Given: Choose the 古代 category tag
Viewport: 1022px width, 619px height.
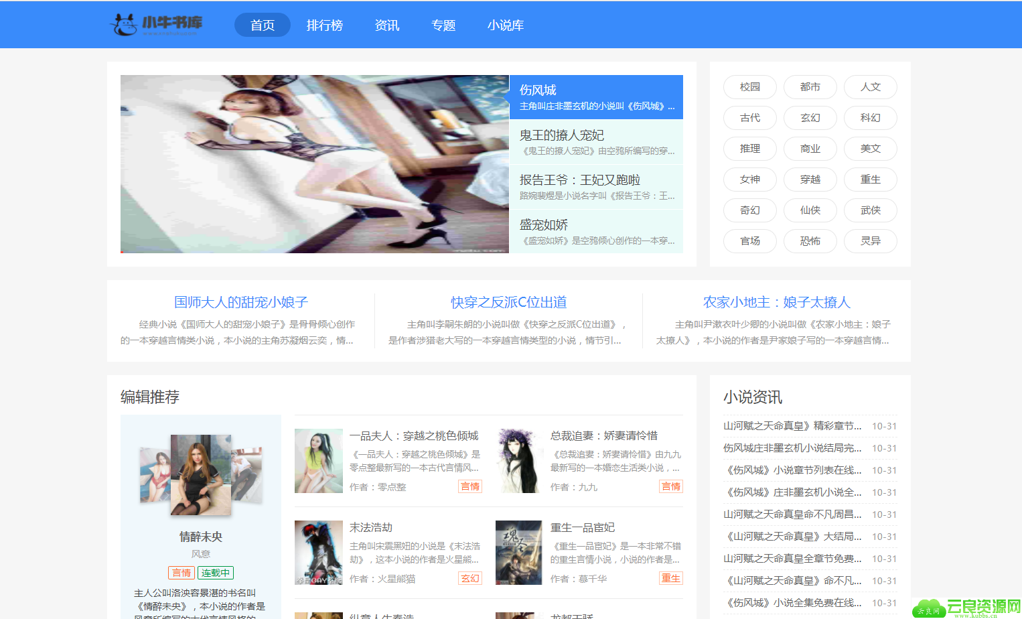Looking at the screenshot, I should (x=750, y=118).
